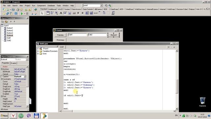The height and width of the screenshot is (119, 211).
Task: Expand the Font property
Action: point(2,96)
